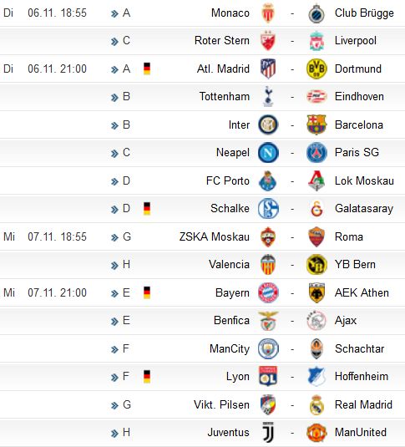
Task: Click the Napoli N logo
Action: coord(268,153)
